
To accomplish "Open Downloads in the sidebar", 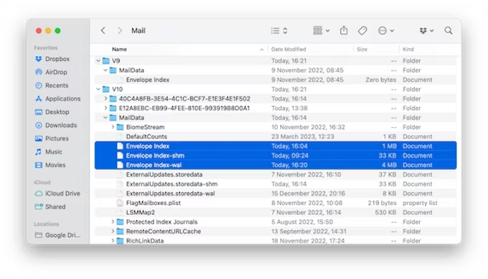I will click(x=56, y=125).
